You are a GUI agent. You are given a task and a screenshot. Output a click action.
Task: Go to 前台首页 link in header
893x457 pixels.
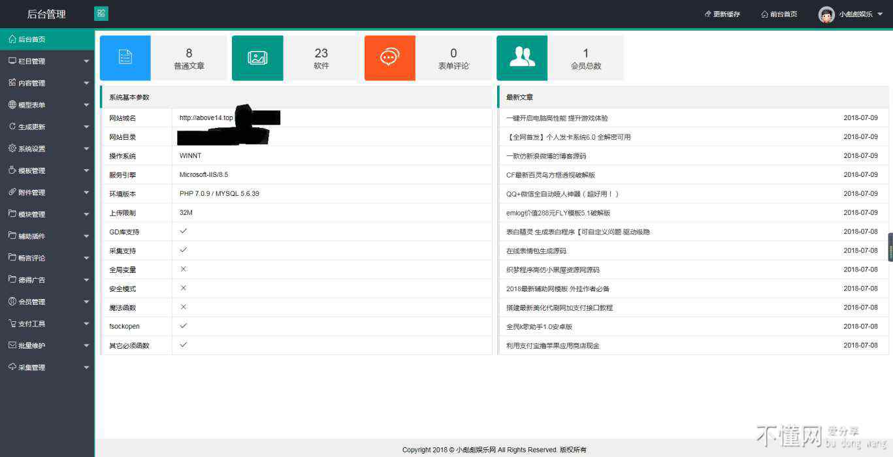[779, 14]
